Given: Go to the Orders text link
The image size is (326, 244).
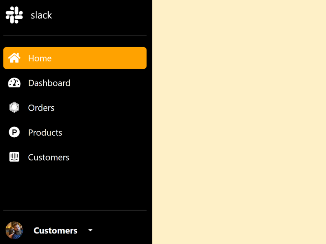Looking at the screenshot, I should tap(41, 108).
